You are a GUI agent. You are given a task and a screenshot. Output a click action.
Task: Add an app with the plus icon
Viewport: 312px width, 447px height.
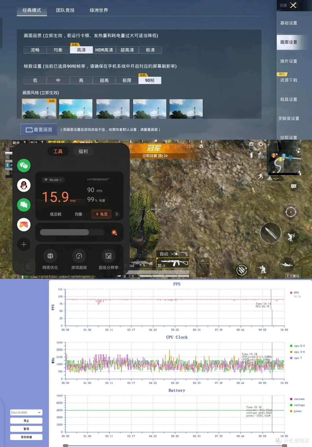(24, 244)
